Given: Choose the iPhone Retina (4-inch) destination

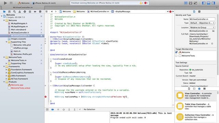Looking at the screenshot, I should [x=44, y=3].
